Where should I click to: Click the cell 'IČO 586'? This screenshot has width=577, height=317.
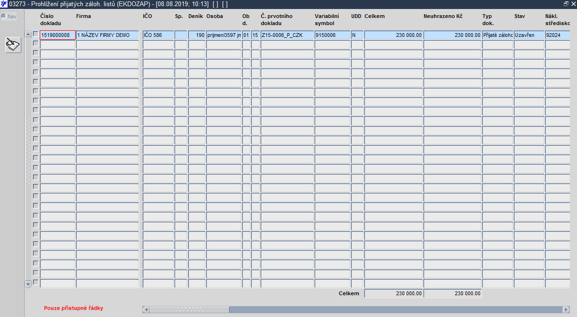[158, 35]
